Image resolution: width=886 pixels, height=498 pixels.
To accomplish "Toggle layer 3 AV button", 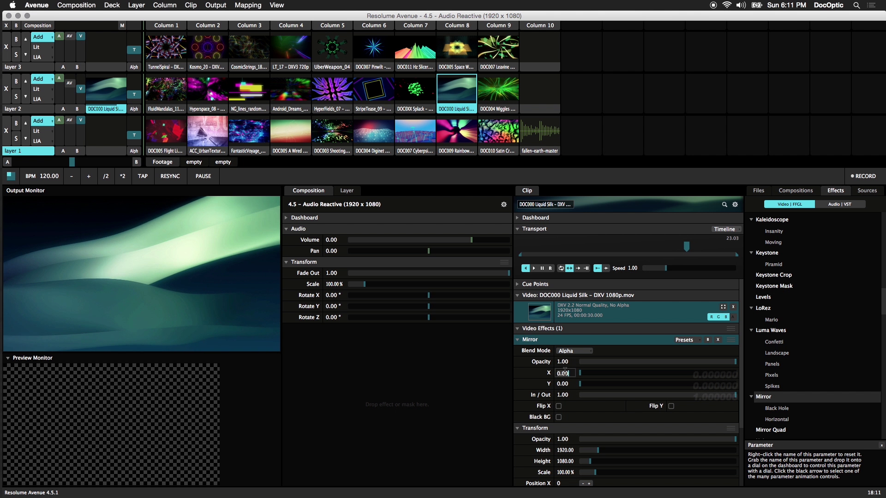I will point(70,36).
